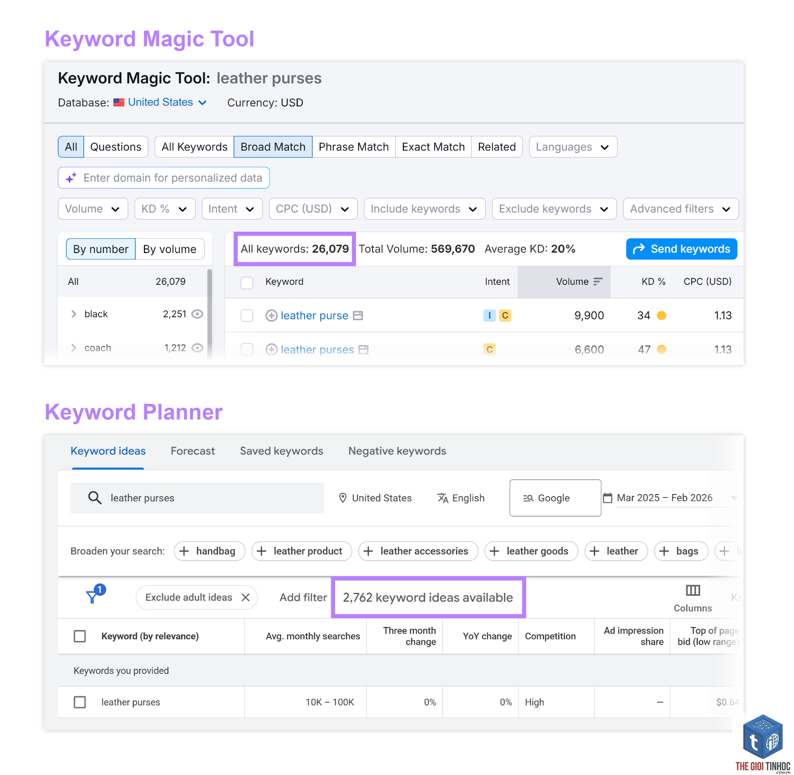The image size is (794, 775).
Task: Open the Advanced filters dropdown
Action: 681,209
